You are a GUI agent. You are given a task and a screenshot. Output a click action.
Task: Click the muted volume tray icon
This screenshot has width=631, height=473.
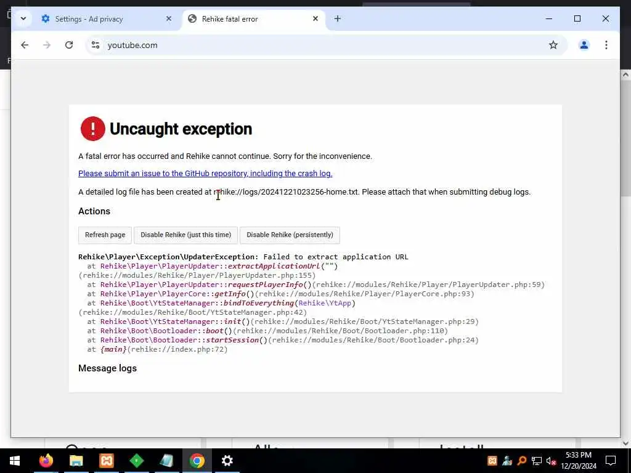pyautogui.click(x=552, y=461)
